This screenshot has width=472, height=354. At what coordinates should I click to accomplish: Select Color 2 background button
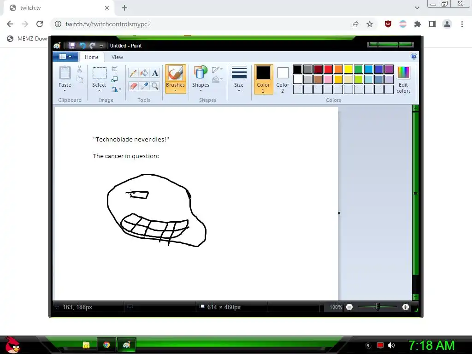(x=283, y=79)
